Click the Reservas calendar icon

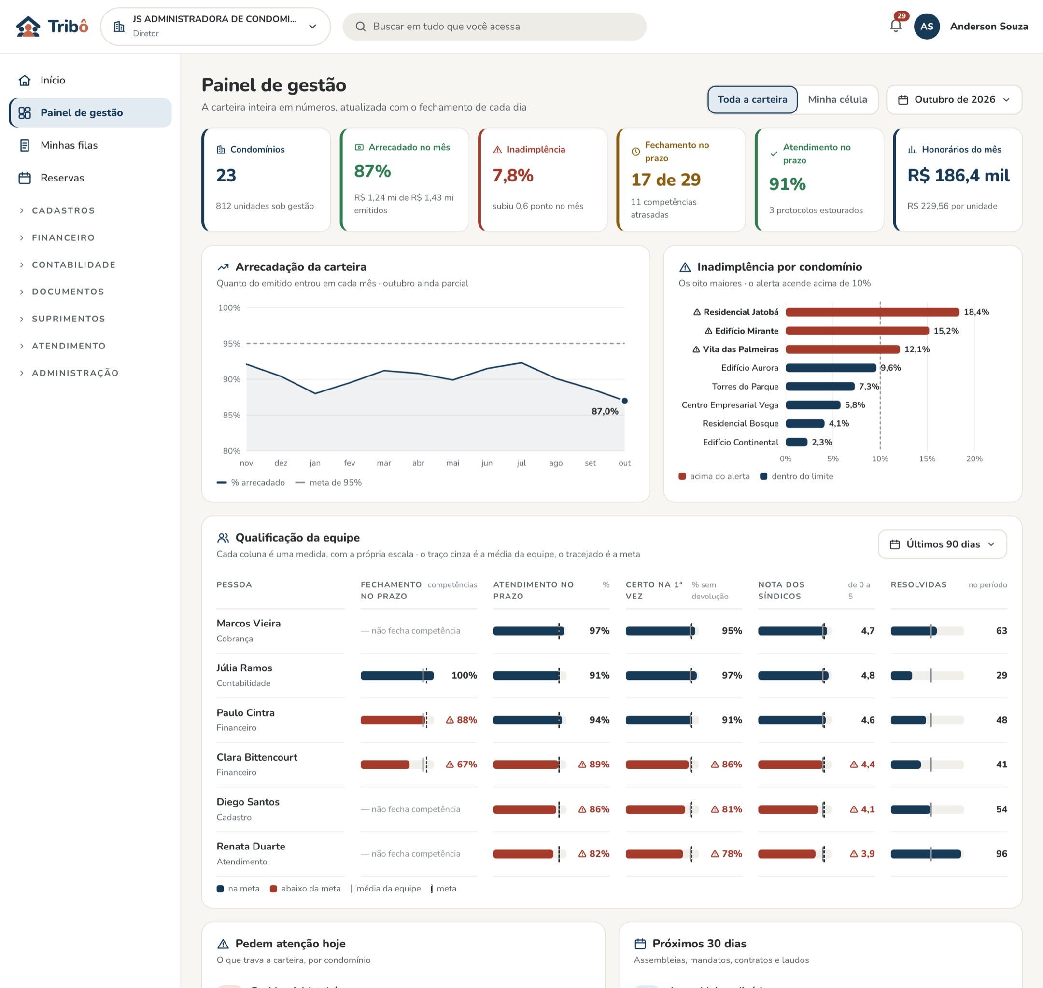pyautogui.click(x=25, y=178)
